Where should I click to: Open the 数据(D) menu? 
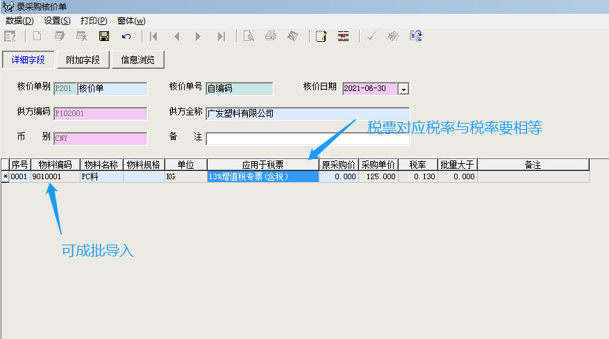point(19,21)
